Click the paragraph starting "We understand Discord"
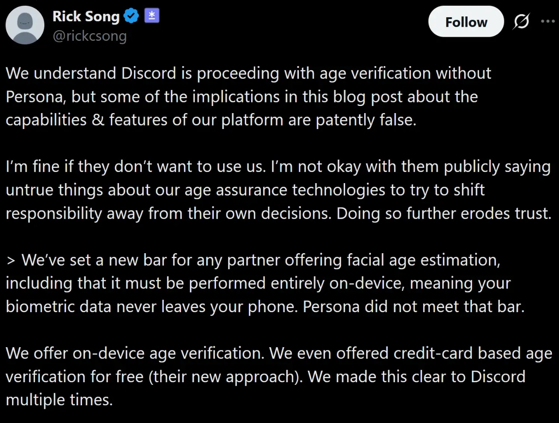Viewport: 559px width, 423px height. pos(248,73)
